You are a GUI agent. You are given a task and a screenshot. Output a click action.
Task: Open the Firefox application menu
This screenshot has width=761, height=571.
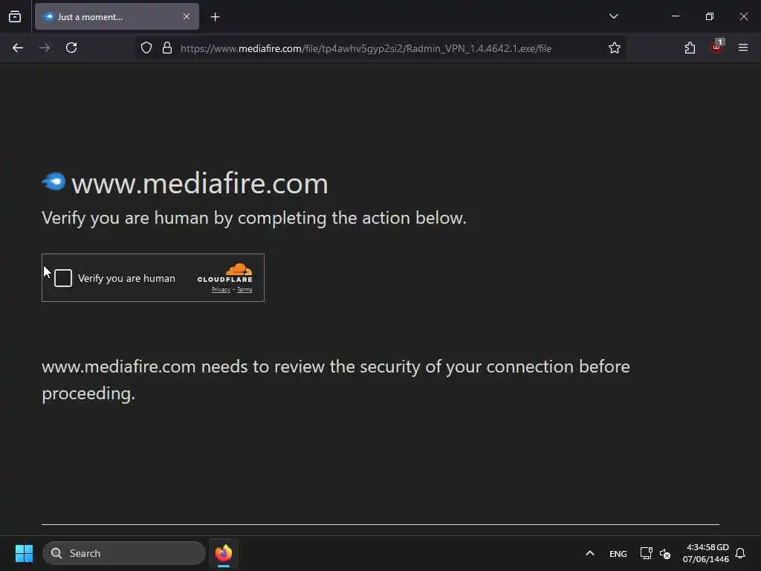[743, 48]
